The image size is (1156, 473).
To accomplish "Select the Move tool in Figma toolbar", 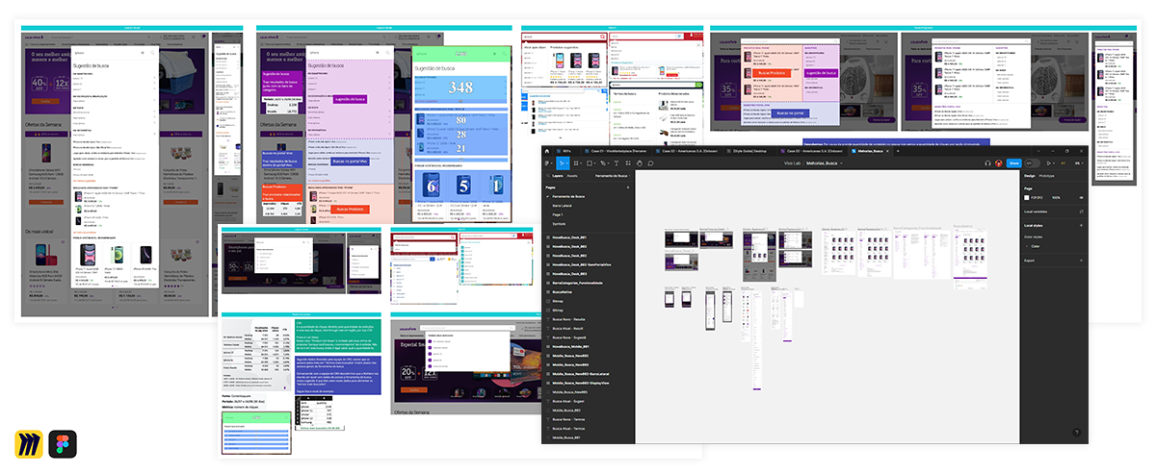I will pos(561,163).
